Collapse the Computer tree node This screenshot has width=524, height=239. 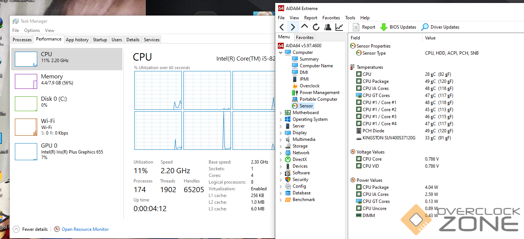coord(280,52)
